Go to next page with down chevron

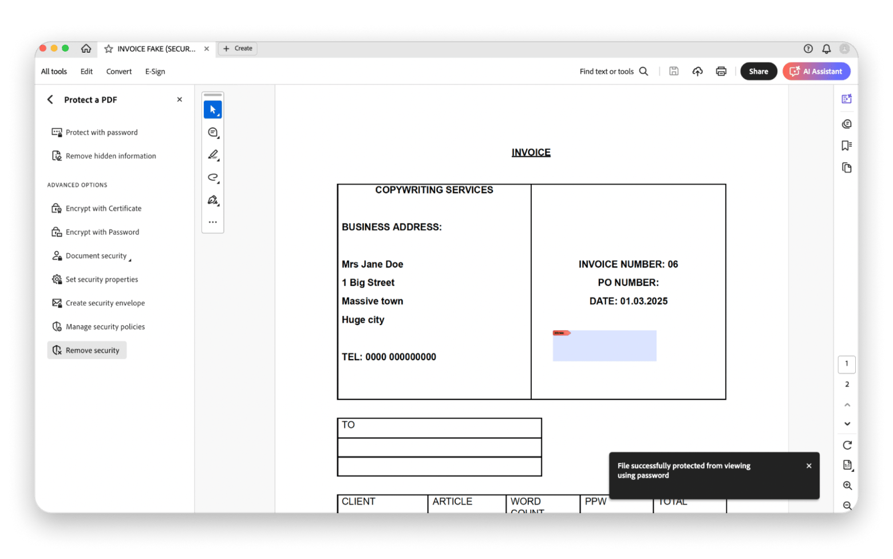click(847, 424)
